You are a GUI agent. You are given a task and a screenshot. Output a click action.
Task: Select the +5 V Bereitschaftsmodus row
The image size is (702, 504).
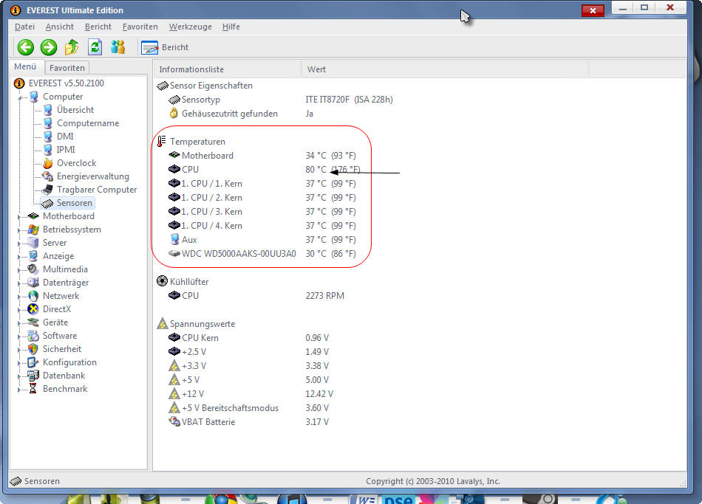(248, 408)
